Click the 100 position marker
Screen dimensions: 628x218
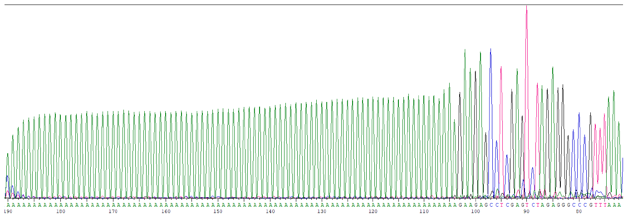tap(476, 211)
